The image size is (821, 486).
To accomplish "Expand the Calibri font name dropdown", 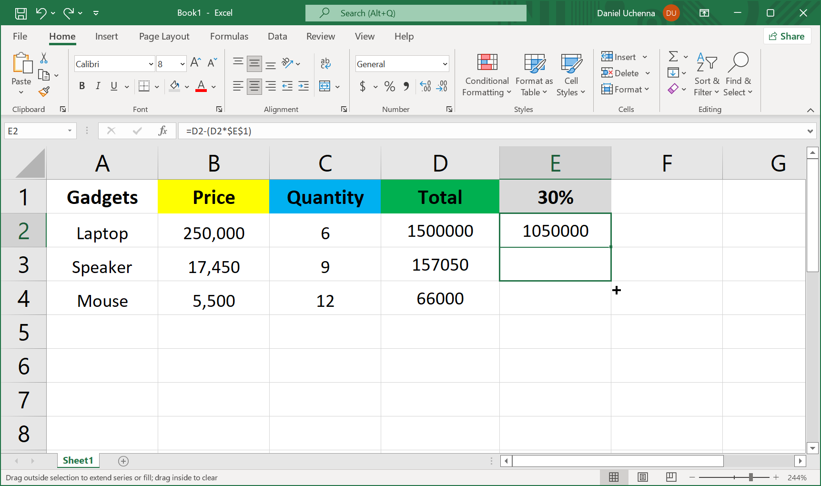I will click(151, 64).
